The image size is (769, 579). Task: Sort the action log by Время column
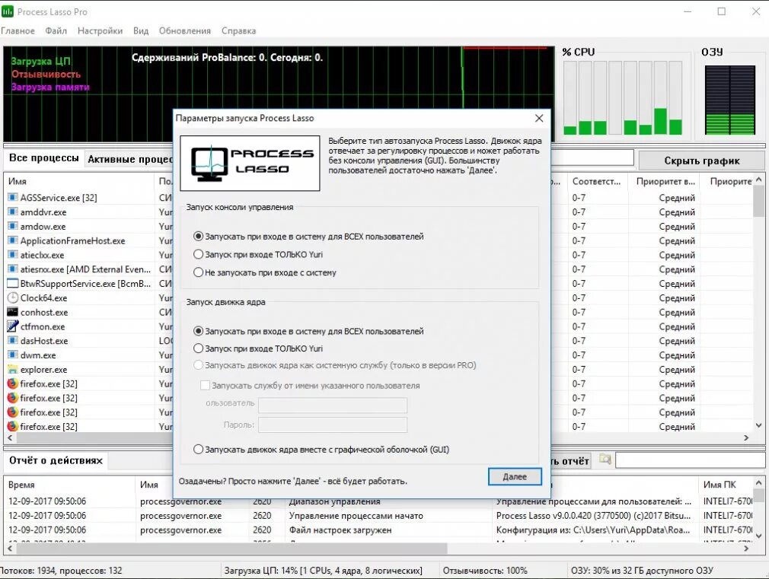pyautogui.click(x=69, y=485)
